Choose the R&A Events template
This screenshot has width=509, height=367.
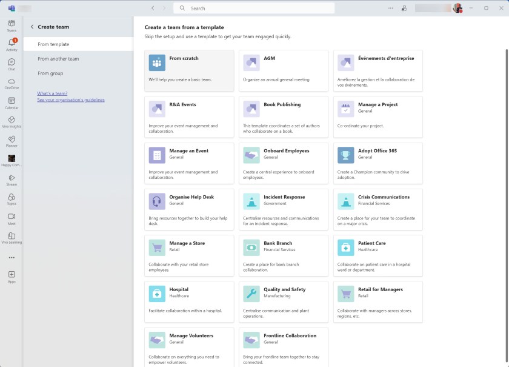pyautogui.click(x=189, y=117)
